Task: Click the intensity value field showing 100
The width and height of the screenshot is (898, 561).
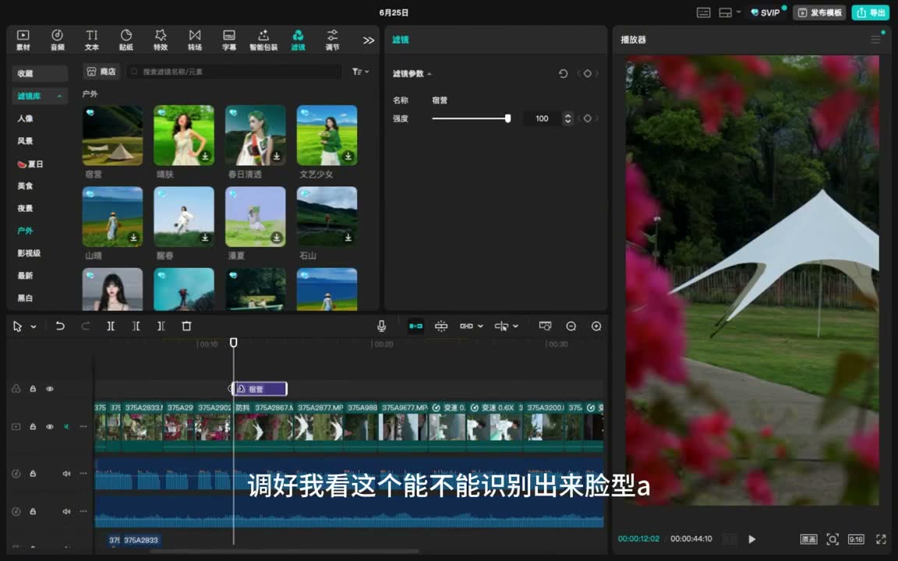Action: click(542, 118)
